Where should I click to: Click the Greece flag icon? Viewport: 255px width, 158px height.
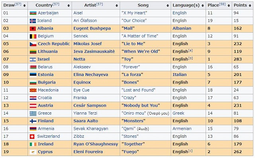point(33,113)
